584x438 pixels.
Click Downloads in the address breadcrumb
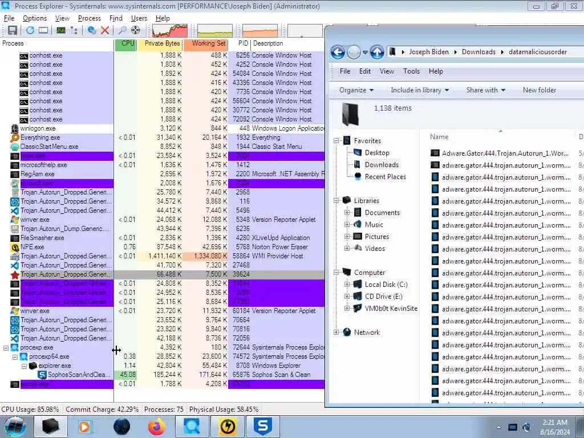478,52
